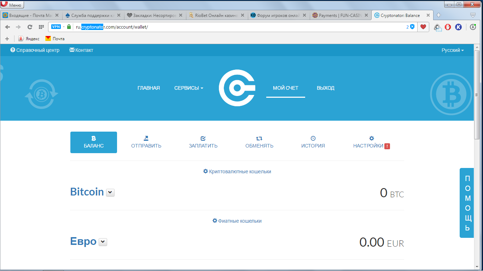Log out via ВЫХОД
Image resolution: width=483 pixels, height=271 pixels.
(326, 88)
